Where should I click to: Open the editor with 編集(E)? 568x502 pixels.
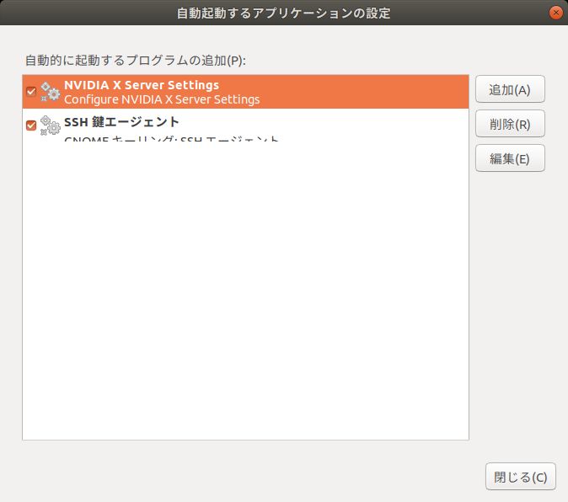point(510,158)
